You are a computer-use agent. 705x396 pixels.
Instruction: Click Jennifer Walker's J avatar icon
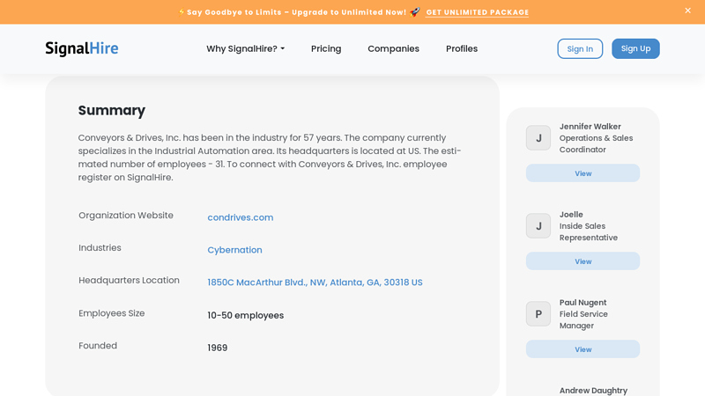pyautogui.click(x=538, y=138)
